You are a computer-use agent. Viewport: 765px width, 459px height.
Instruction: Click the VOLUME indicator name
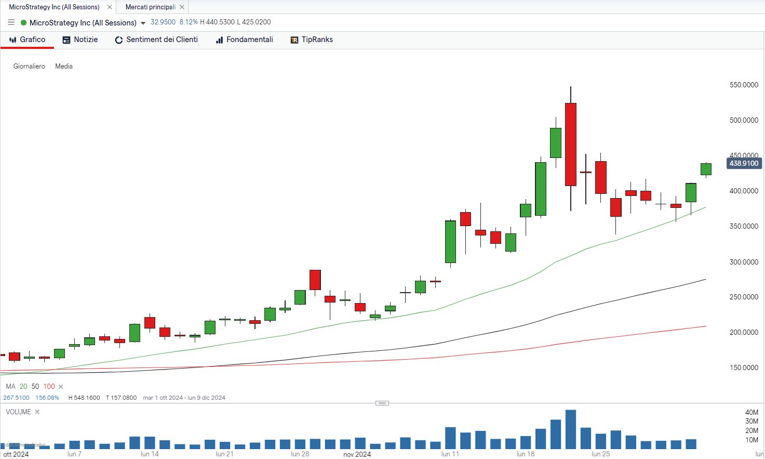coord(18,412)
